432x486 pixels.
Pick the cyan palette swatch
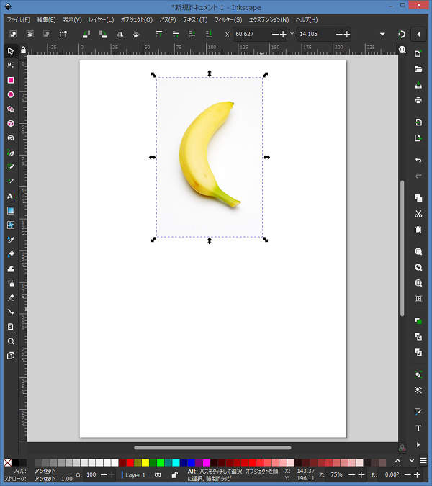click(x=176, y=463)
